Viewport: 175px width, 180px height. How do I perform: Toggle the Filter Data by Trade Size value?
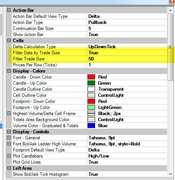point(127,53)
